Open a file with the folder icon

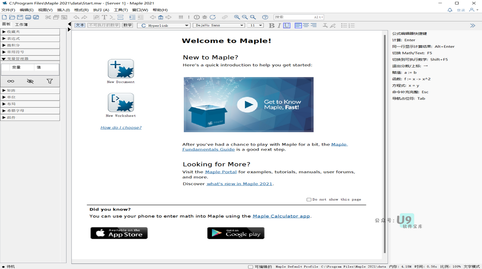12,17
